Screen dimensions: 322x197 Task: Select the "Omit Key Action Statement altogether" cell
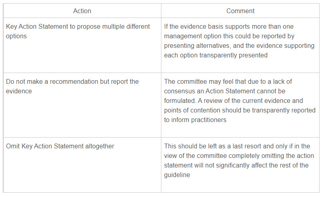(60, 146)
